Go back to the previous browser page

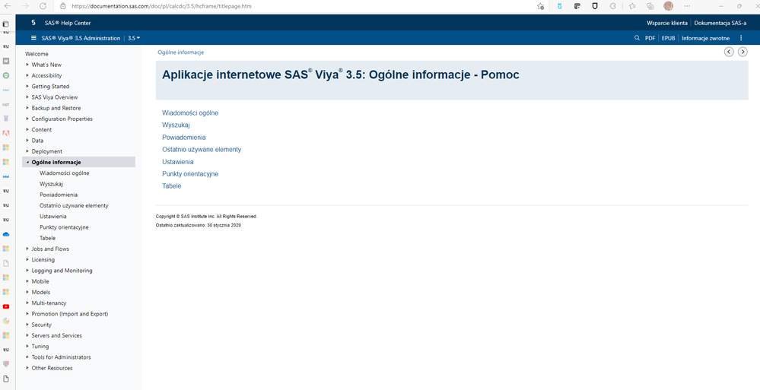tap(8, 6)
